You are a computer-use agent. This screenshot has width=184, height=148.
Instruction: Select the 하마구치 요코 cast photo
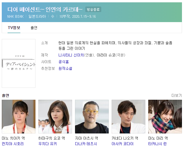click(55, 117)
